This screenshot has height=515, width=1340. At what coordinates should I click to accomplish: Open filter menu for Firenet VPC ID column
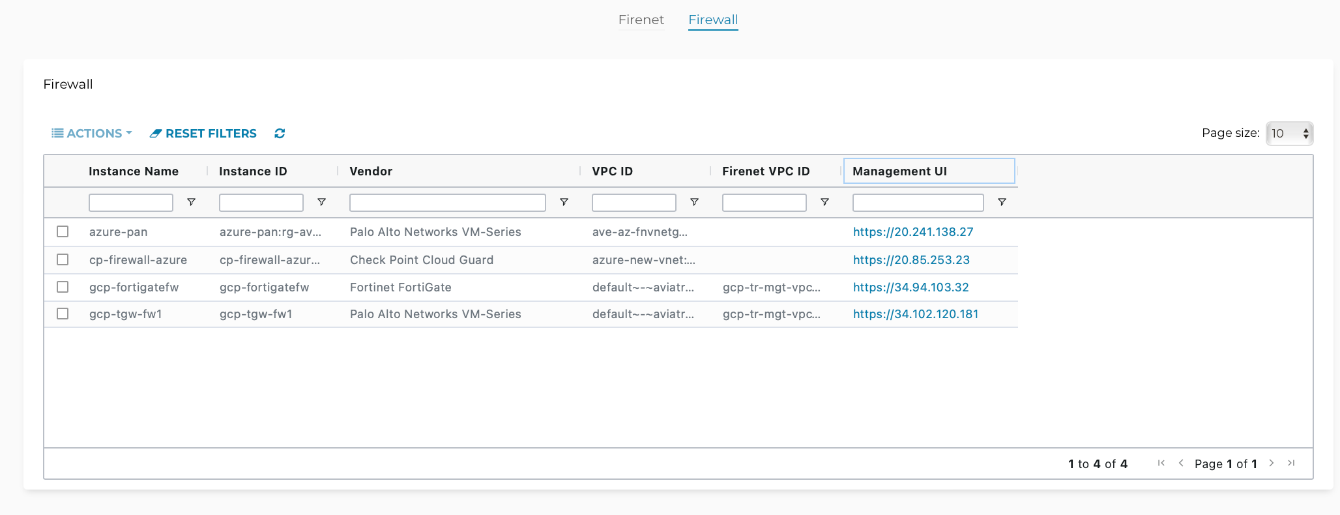(x=824, y=202)
